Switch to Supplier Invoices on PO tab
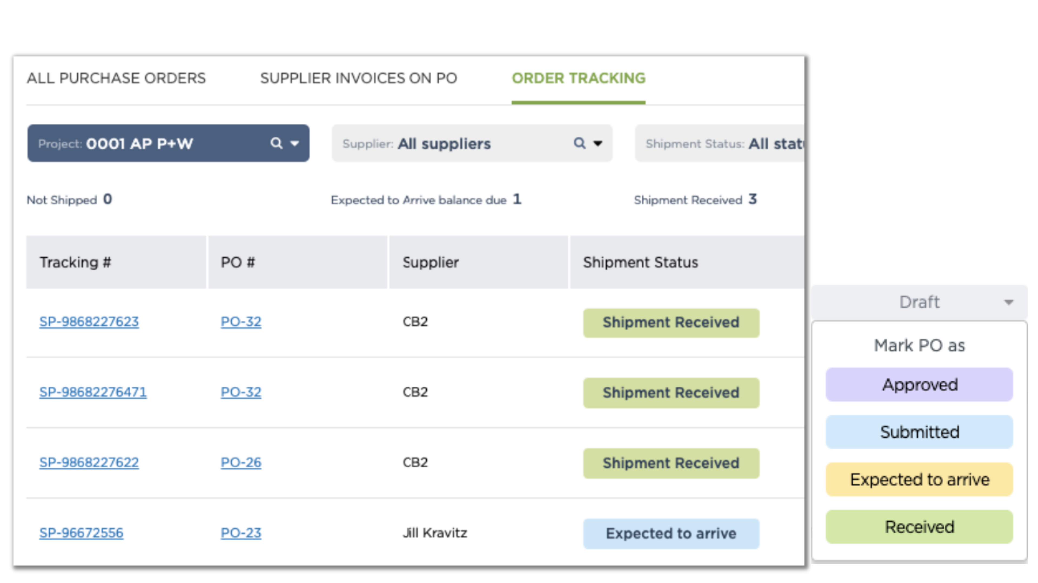Image resolution: width=1038 pixels, height=583 pixels. (359, 78)
